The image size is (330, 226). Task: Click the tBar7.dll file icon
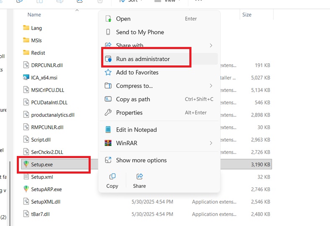point(26,214)
